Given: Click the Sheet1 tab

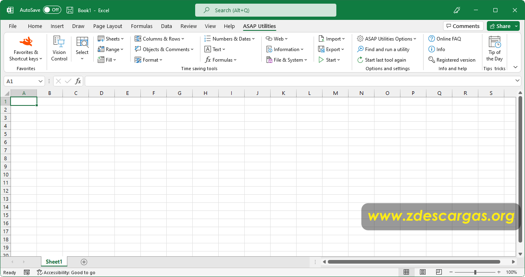Looking at the screenshot, I should [54, 262].
